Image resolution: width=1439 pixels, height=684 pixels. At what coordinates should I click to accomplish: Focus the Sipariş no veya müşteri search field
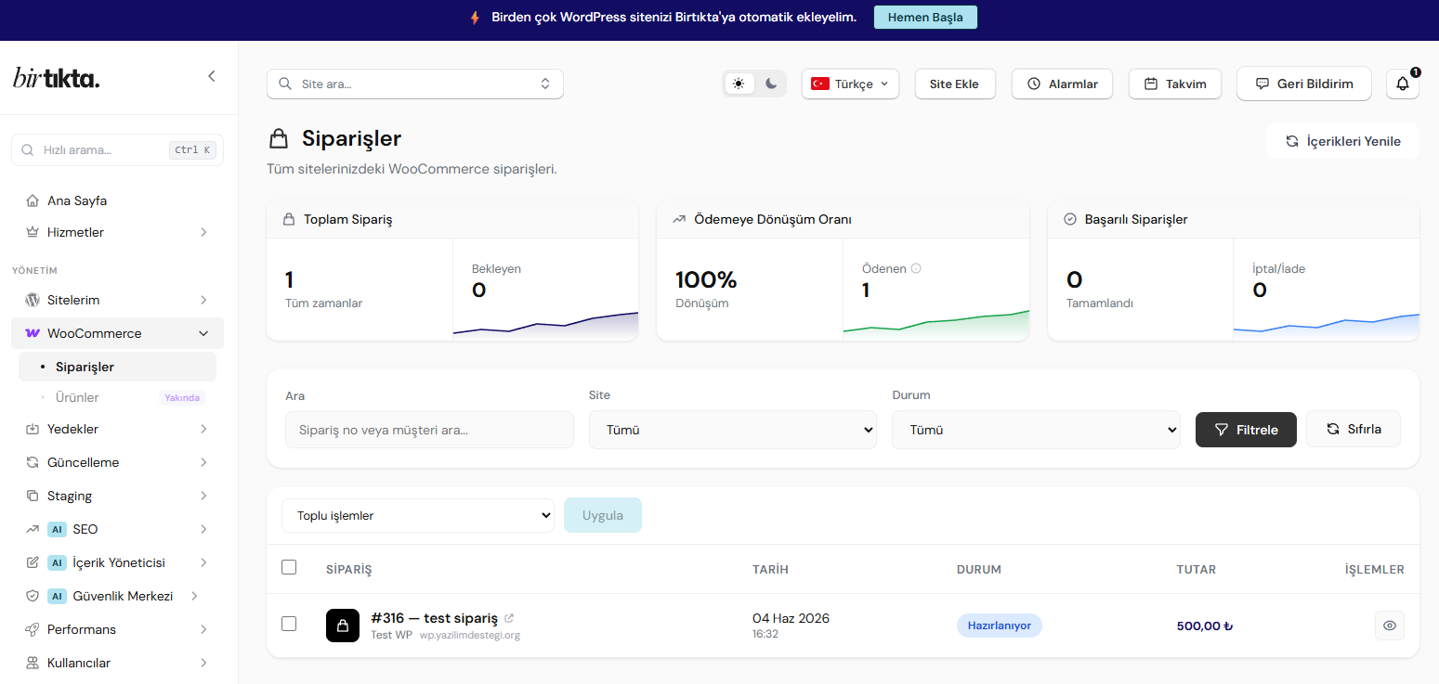pos(429,430)
